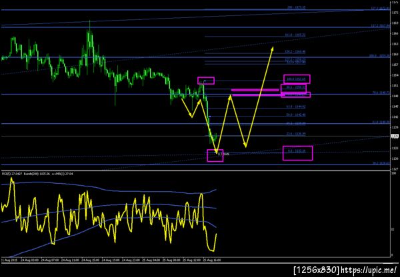Click the 25 Aug 12:00 time label
The width and height of the screenshot is (400, 277).
(191, 260)
